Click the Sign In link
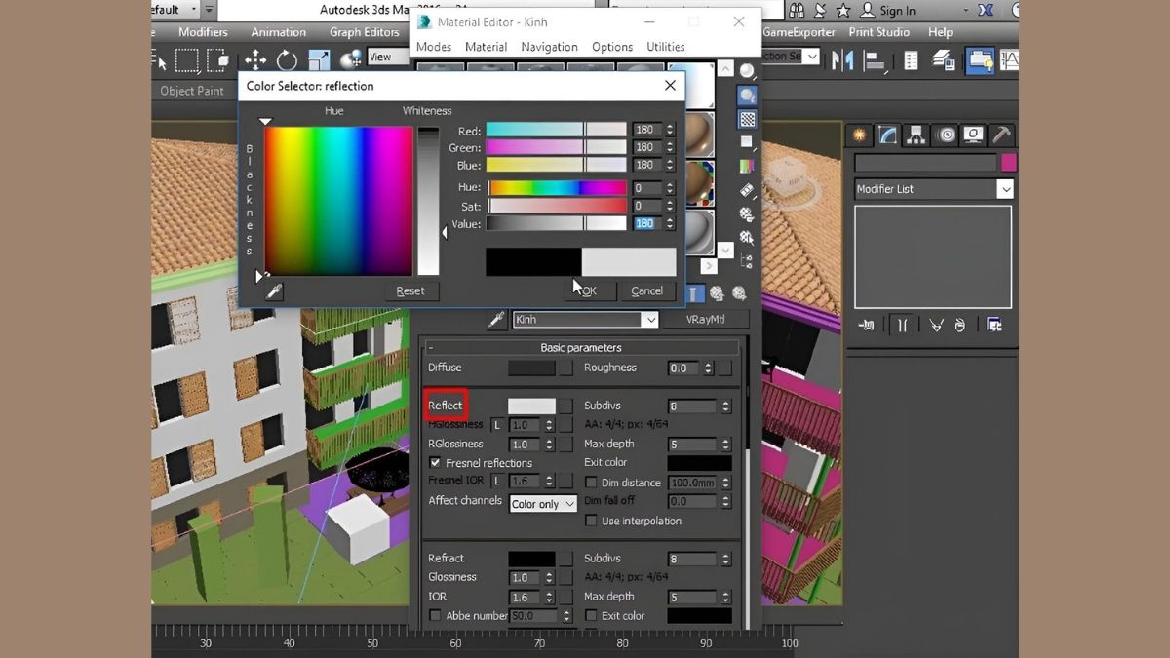The image size is (1170, 658). (x=897, y=11)
